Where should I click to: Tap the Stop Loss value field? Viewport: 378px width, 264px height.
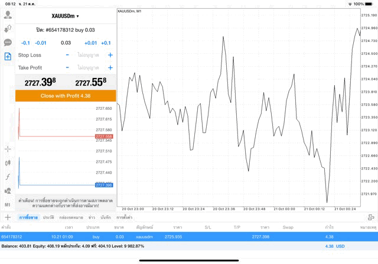89,55
